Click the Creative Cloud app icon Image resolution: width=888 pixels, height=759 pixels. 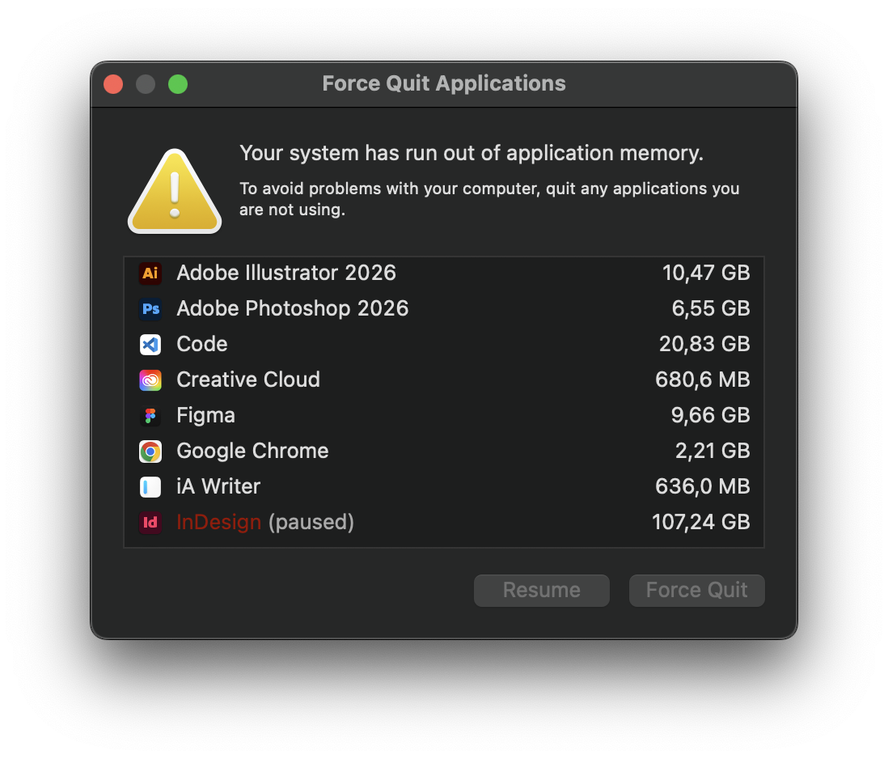click(x=150, y=380)
